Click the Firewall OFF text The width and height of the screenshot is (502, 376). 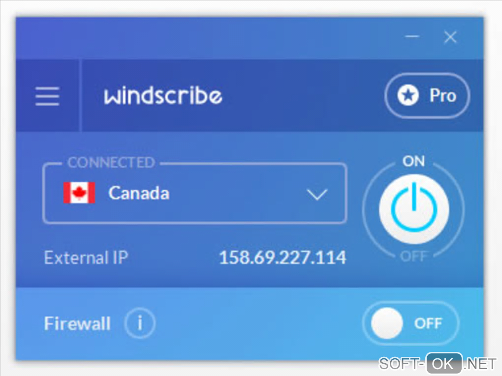click(428, 323)
